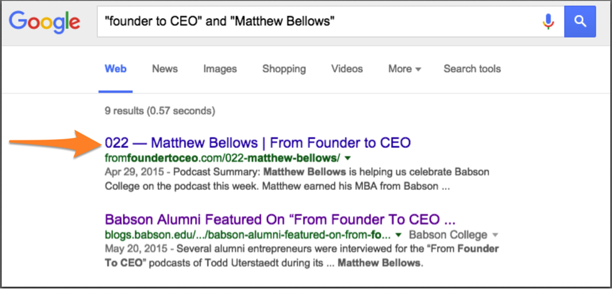612x289 pixels.
Task: Click inside the search query field
Action: (x=314, y=22)
